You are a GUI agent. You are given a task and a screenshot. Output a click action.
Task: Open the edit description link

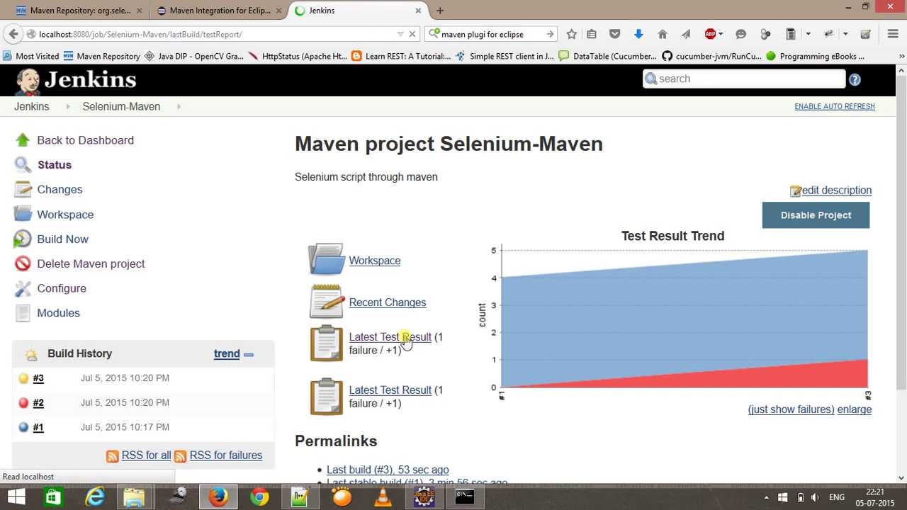836,191
